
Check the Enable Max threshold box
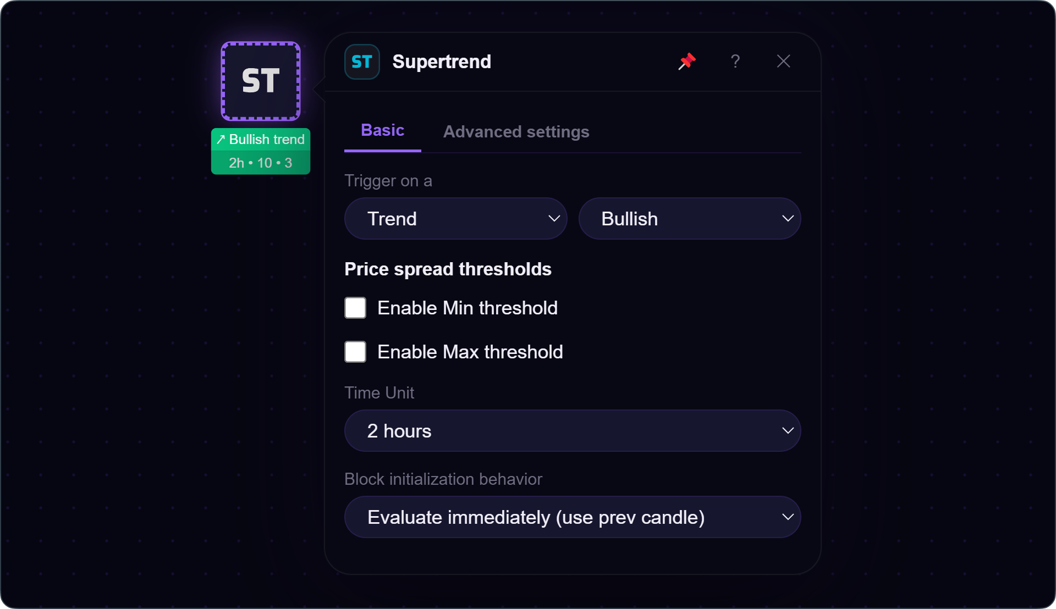(355, 352)
